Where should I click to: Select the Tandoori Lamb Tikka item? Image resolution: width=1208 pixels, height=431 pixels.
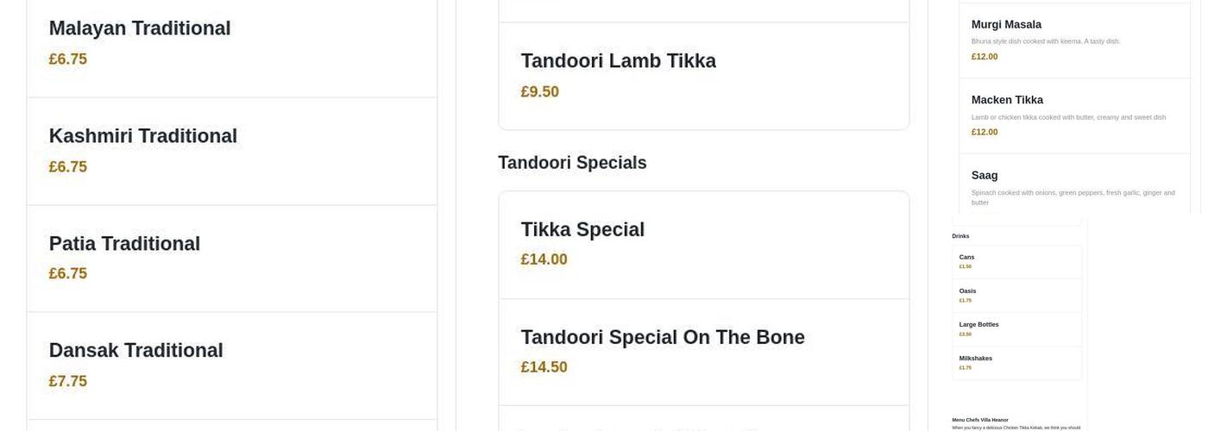[618, 61]
